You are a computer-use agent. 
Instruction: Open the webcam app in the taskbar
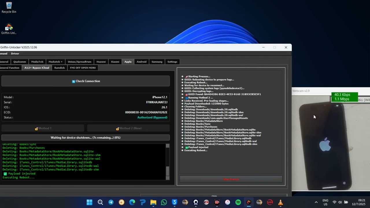tap(196, 202)
